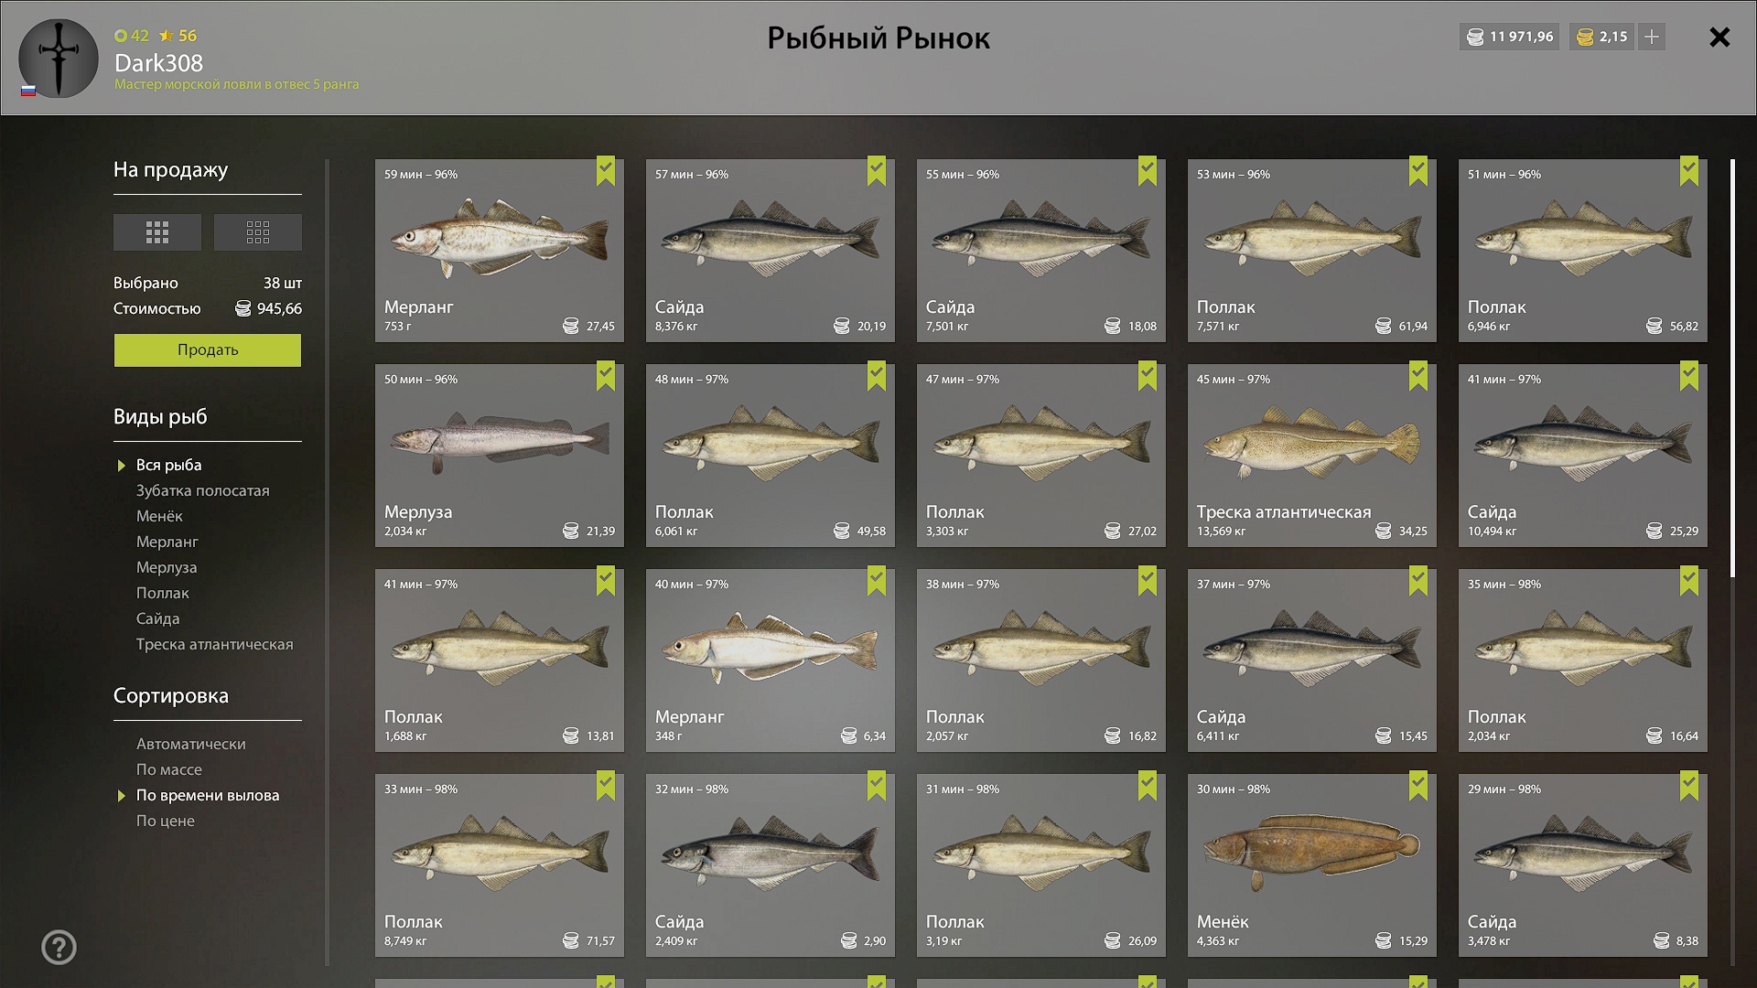
Task: Toggle the Менёк 4,363 кг selection mark
Action: pos(1418,786)
